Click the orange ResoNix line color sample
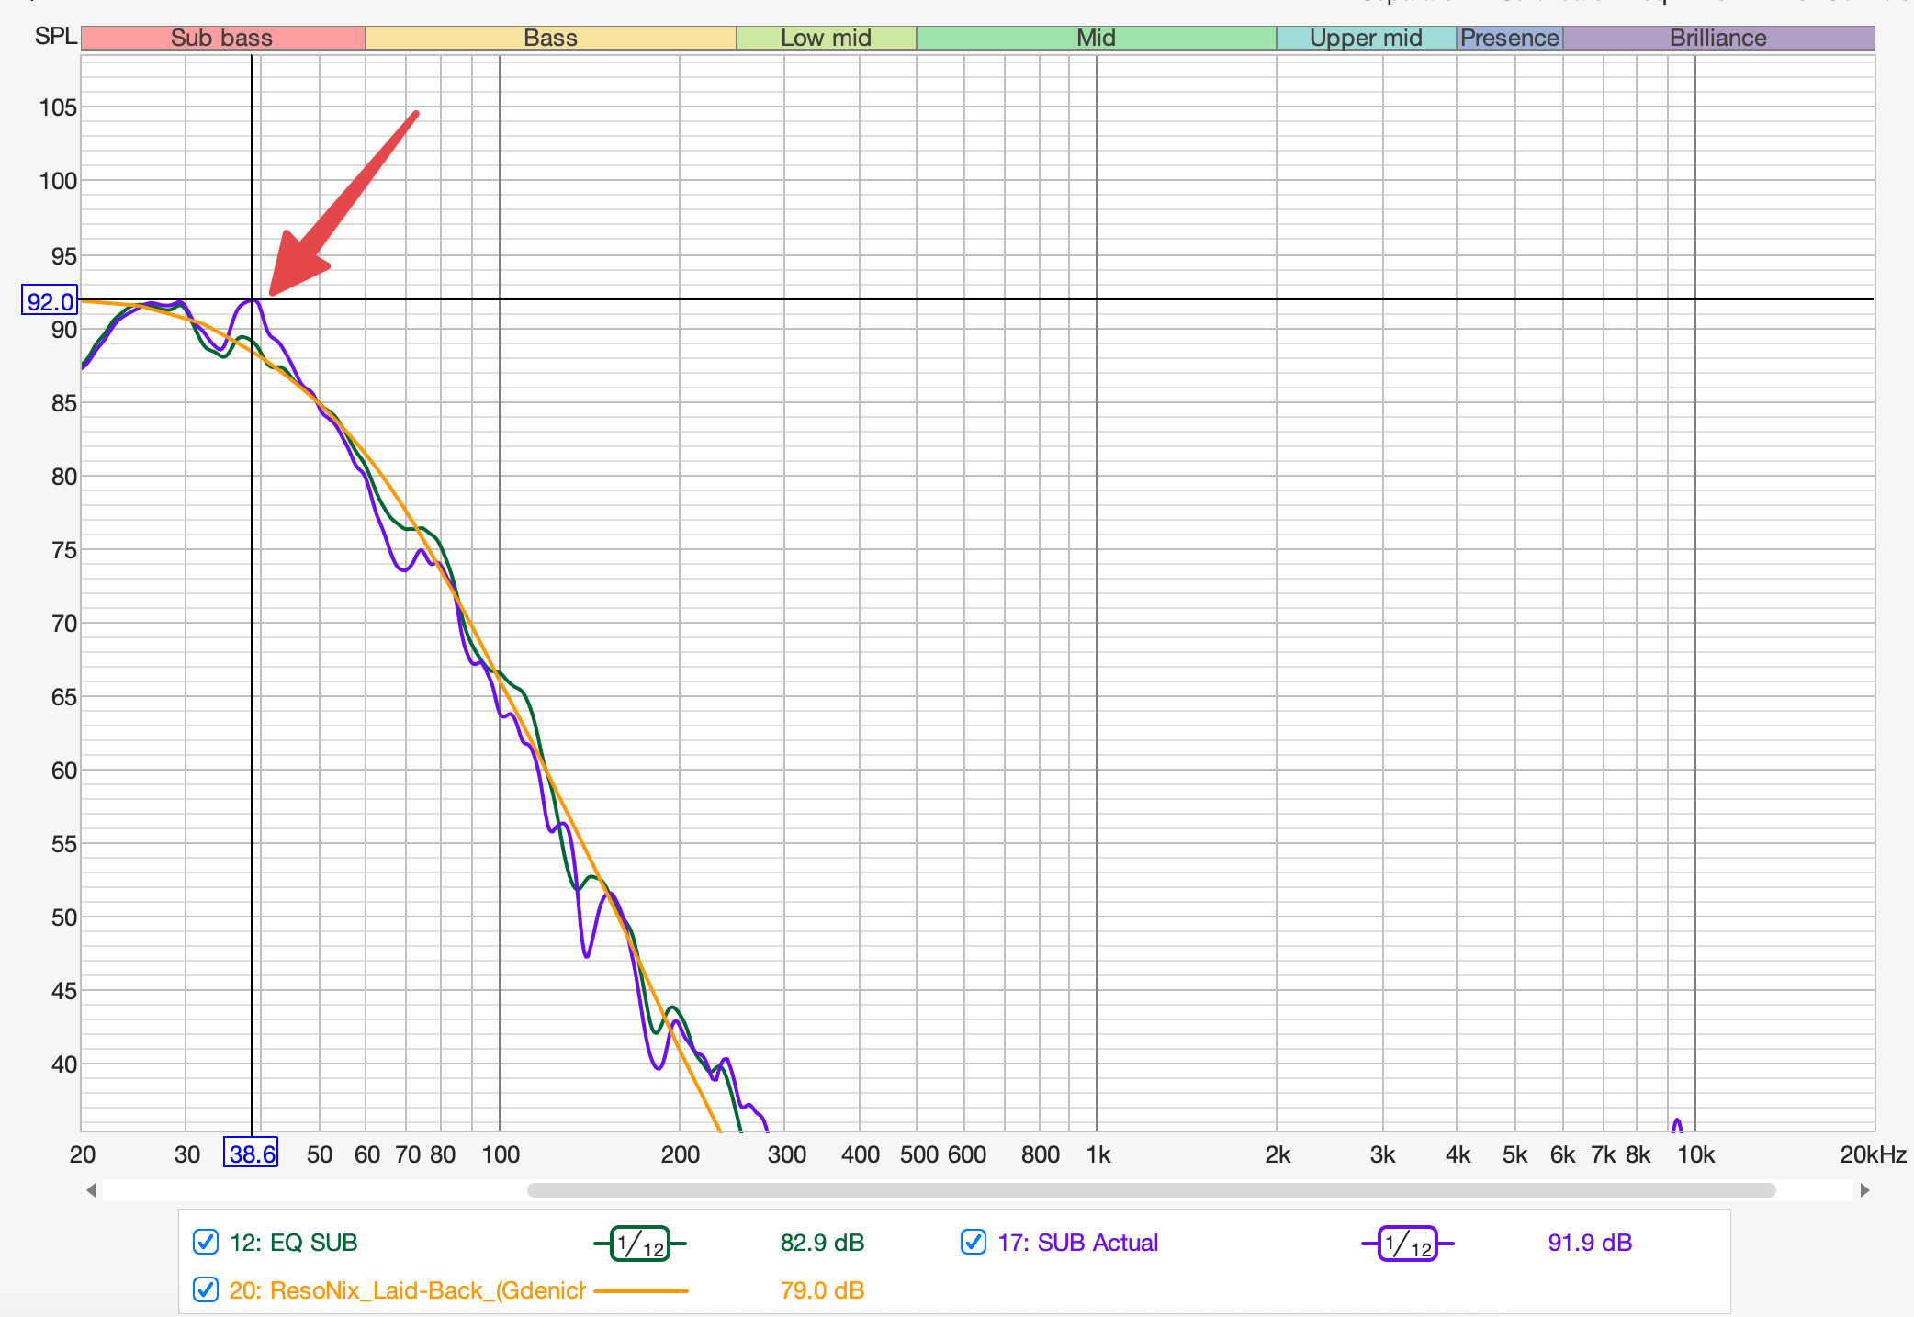 tap(641, 1290)
